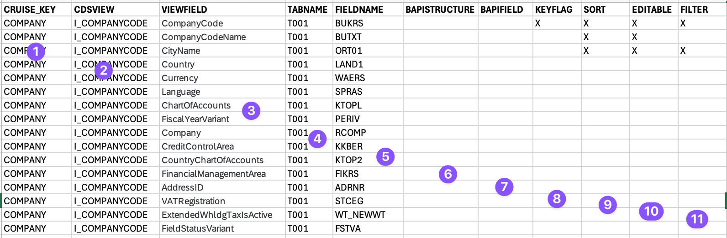This screenshot has height=238, width=727.
Task: Click the FILTER X in the CityName row
Action: [x=683, y=51]
